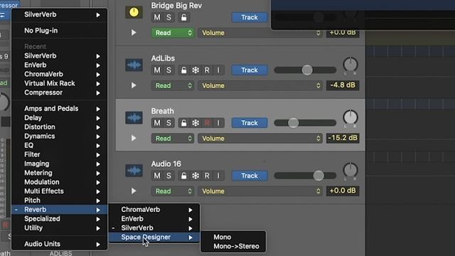
Task: Expand AdLibs automation disclosure triangle
Action: pyautogui.click(x=134, y=85)
